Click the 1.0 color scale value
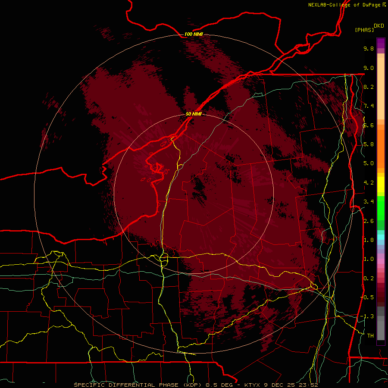This screenshot has width=388, height=388. (x=369, y=259)
